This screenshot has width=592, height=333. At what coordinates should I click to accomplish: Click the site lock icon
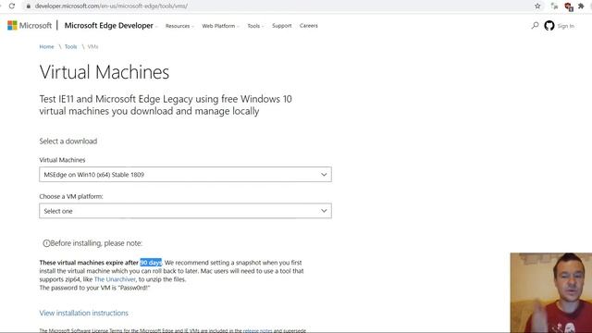click(28, 6)
